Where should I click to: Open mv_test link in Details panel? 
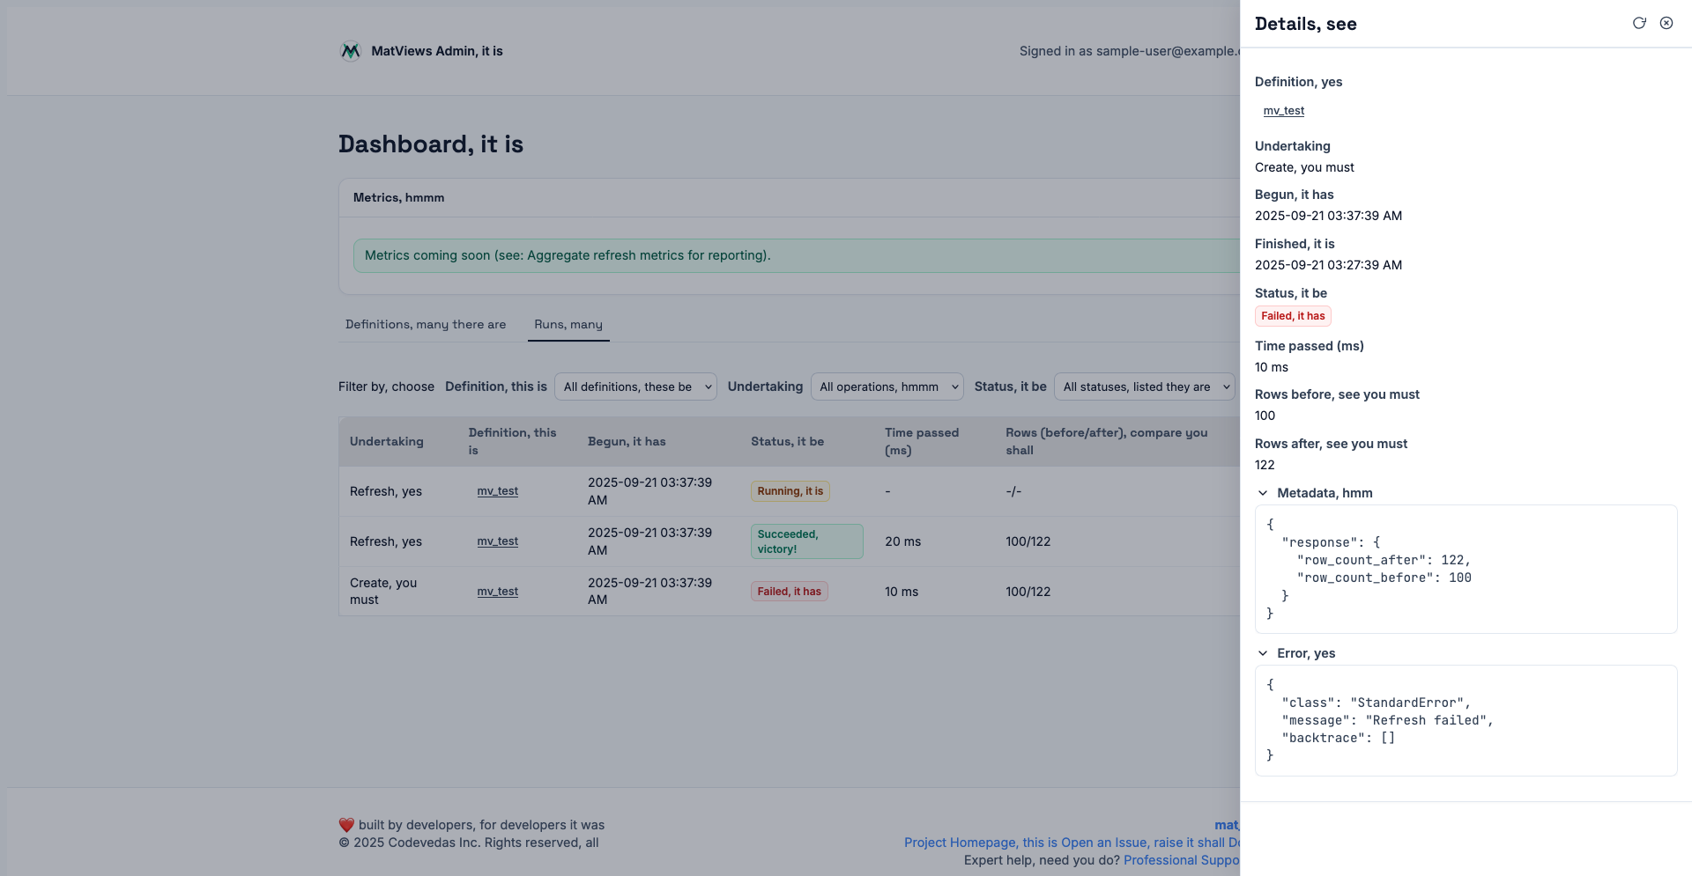[1283, 111]
